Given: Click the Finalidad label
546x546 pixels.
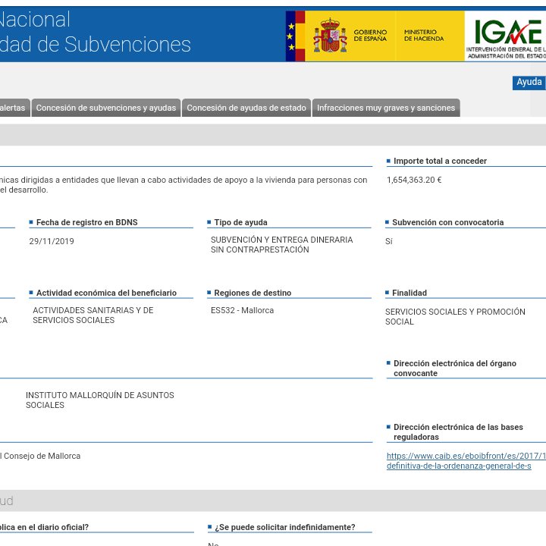Looking at the screenshot, I should (409, 293).
